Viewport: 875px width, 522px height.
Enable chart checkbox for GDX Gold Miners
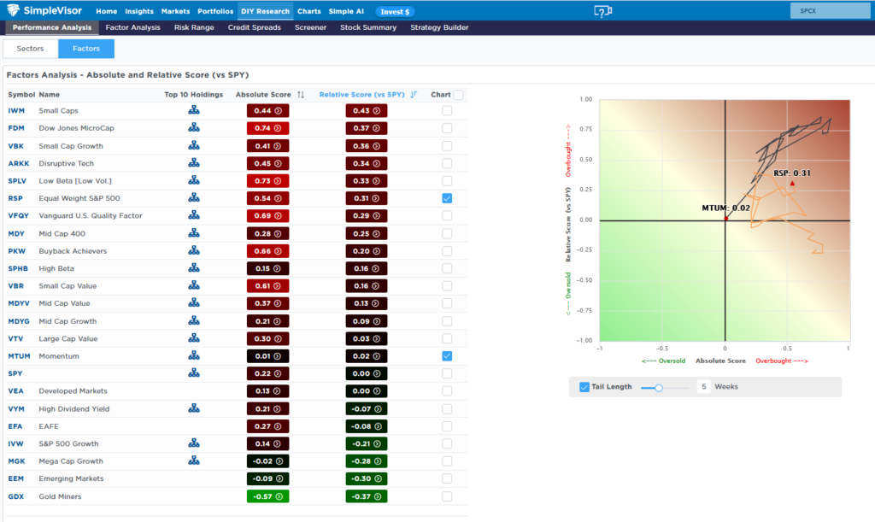point(447,496)
